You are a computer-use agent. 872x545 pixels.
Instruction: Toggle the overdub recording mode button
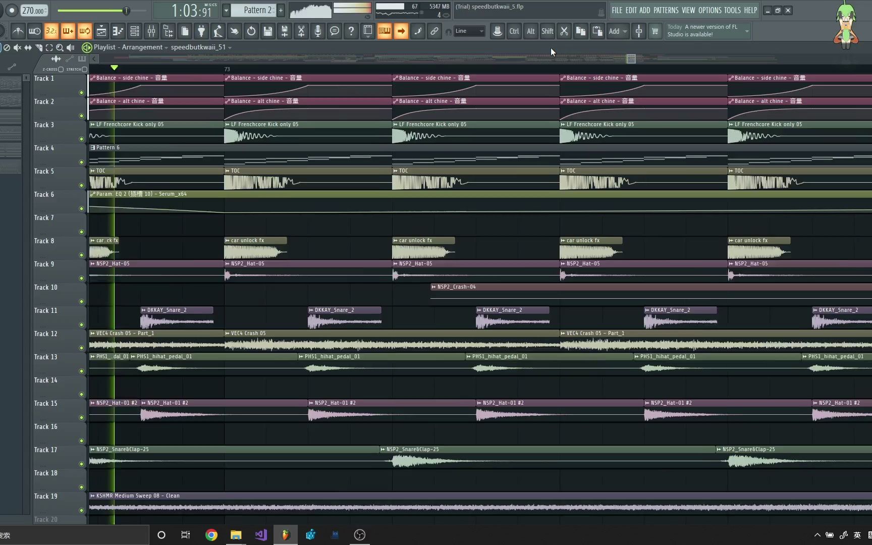68,31
